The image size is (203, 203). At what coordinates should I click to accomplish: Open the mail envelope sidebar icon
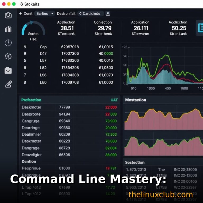pyautogui.click(x=8, y=71)
